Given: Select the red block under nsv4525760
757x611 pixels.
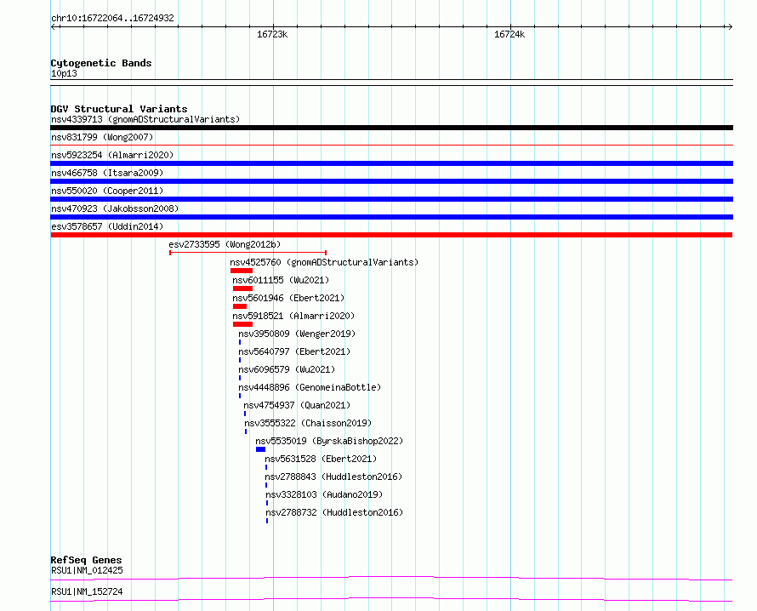Looking at the screenshot, I should [x=242, y=271].
